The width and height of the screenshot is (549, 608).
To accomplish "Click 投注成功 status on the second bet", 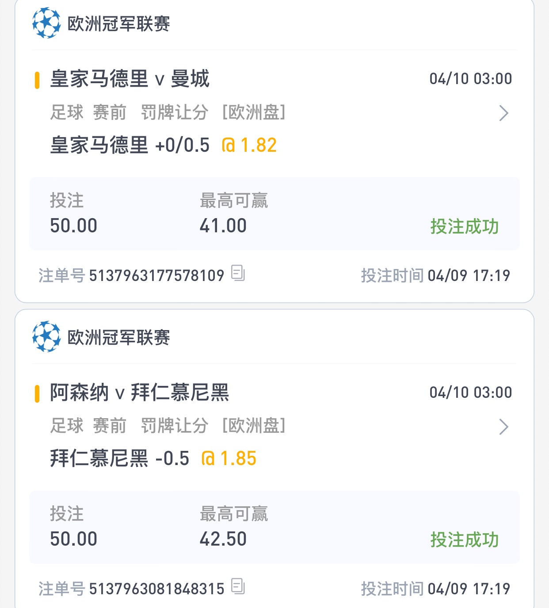I will click(465, 540).
